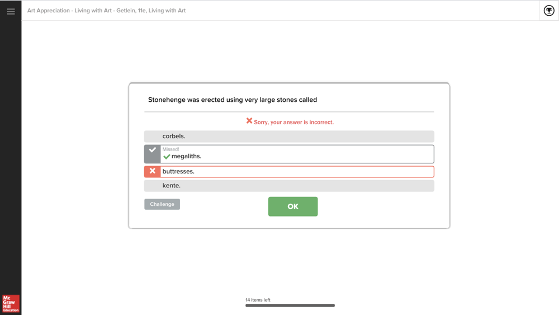
Task: Click the red X box beside buttresses
Action: tap(152, 172)
